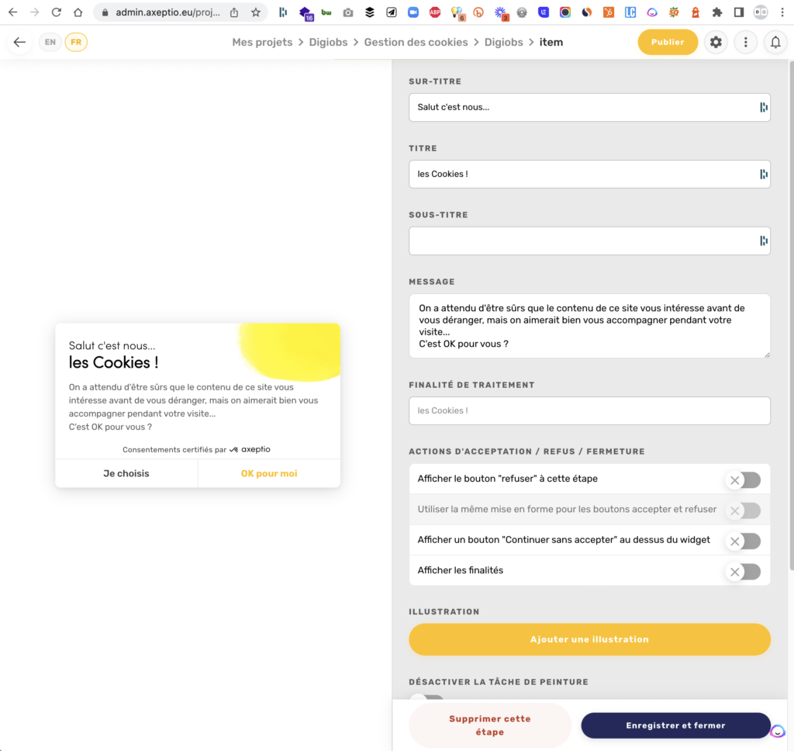Open the three-dot more options menu
The image size is (794, 751).
[x=745, y=42]
